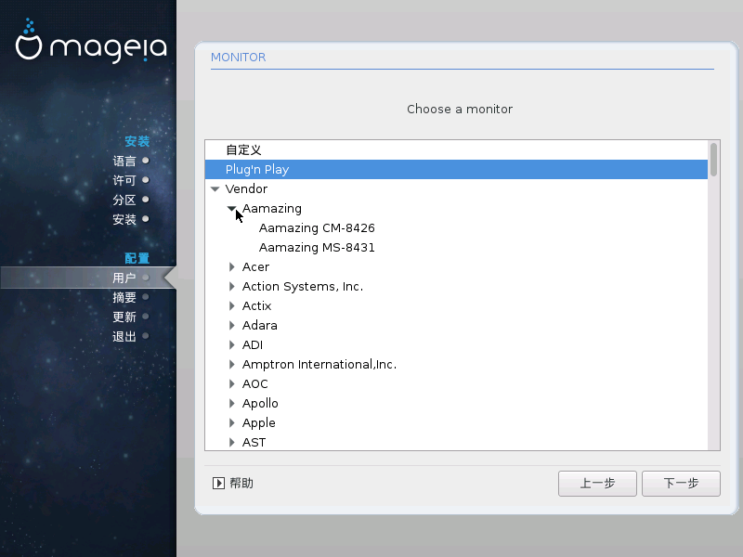
Task: Select the Aamazing vendor label
Action: coord(271,208)
